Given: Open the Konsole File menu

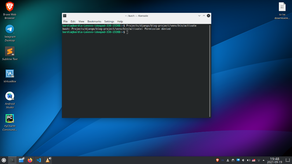Looking at the screenshot, I should (65, 21).
